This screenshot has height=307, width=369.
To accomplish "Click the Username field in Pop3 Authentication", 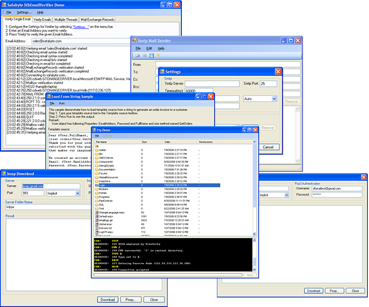I will (x=337, y=188).
